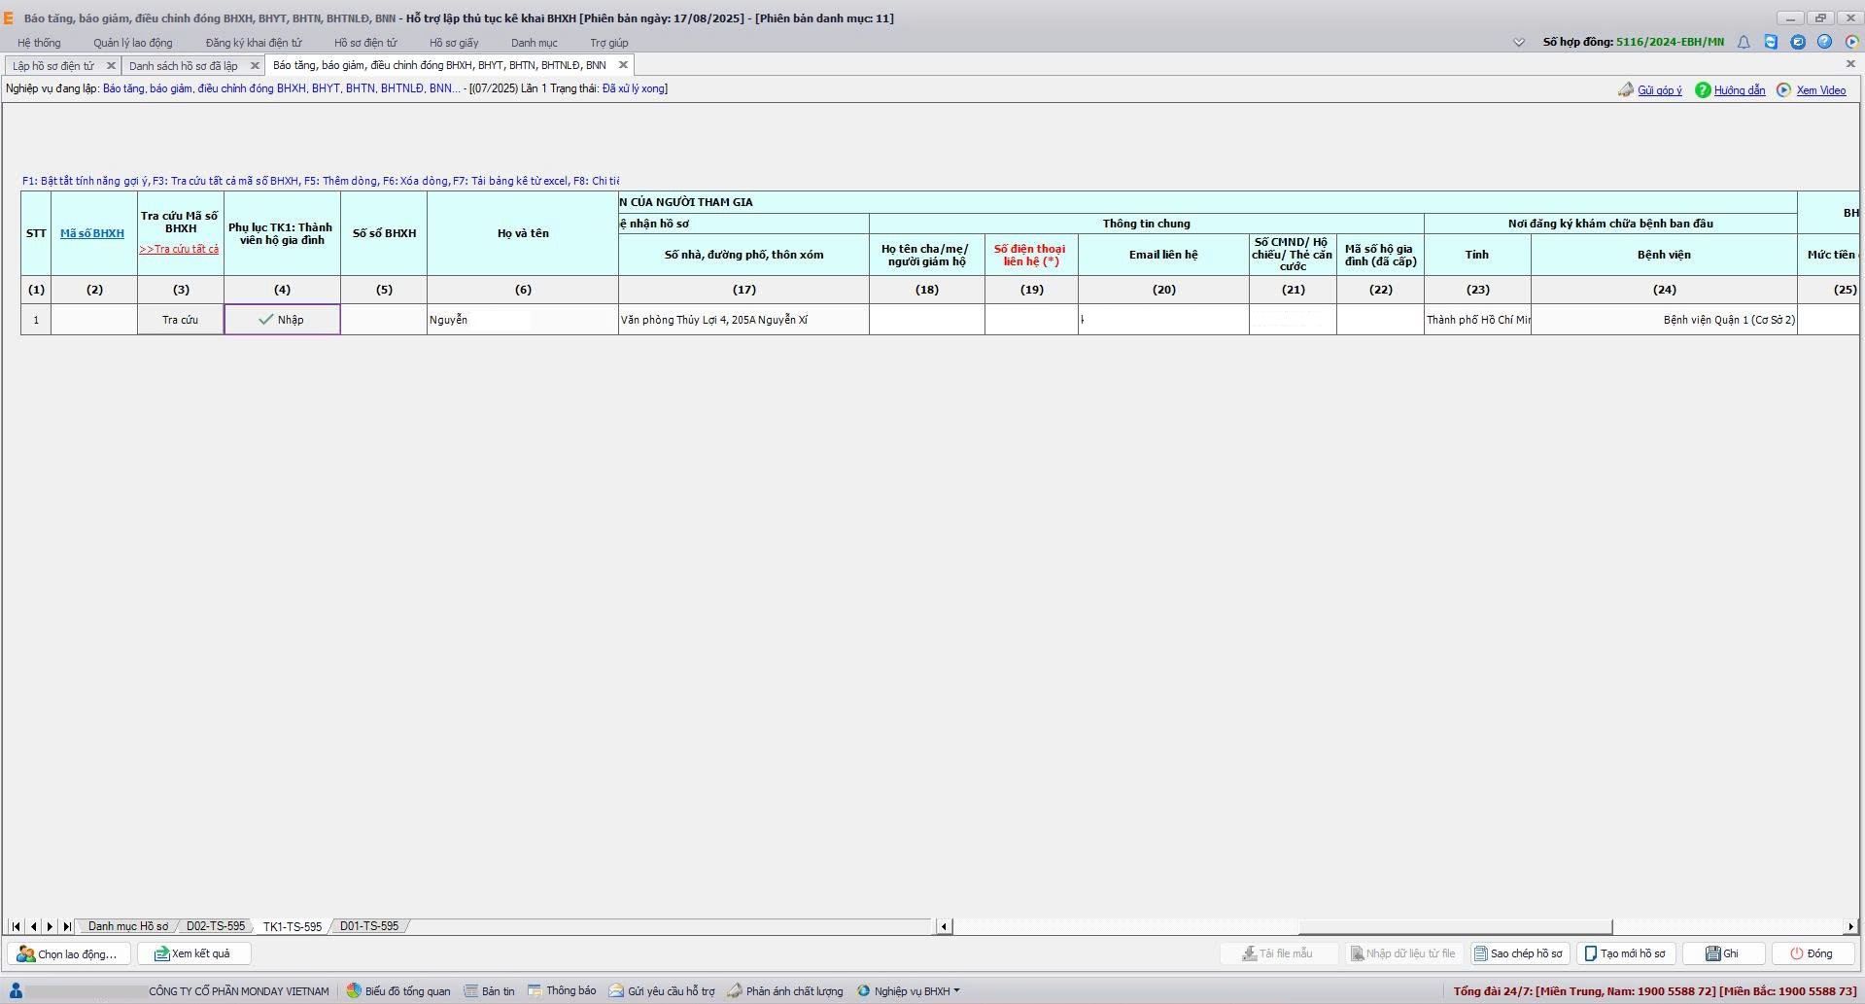Open Biểu đồ tổng quan chart in status bar
This screenshot has height=1004, width=1865.
(x=398, y=991)
